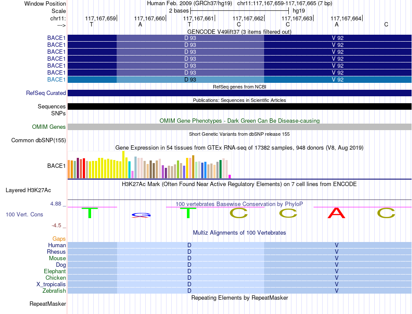
Task: Click the D residue in Zebrafish row
Action: pos(189,291)
